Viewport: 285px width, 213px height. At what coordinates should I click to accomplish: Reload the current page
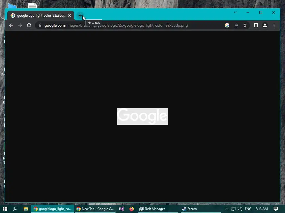[x=29, y=25]
